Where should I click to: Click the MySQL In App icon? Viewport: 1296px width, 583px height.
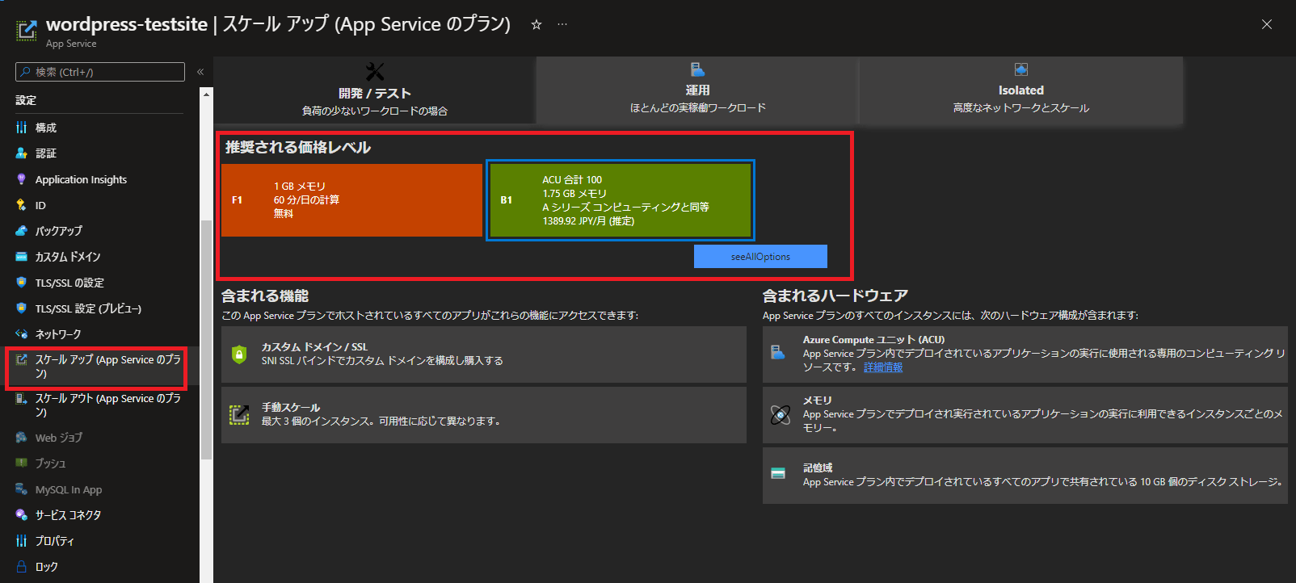pos(21,489)
